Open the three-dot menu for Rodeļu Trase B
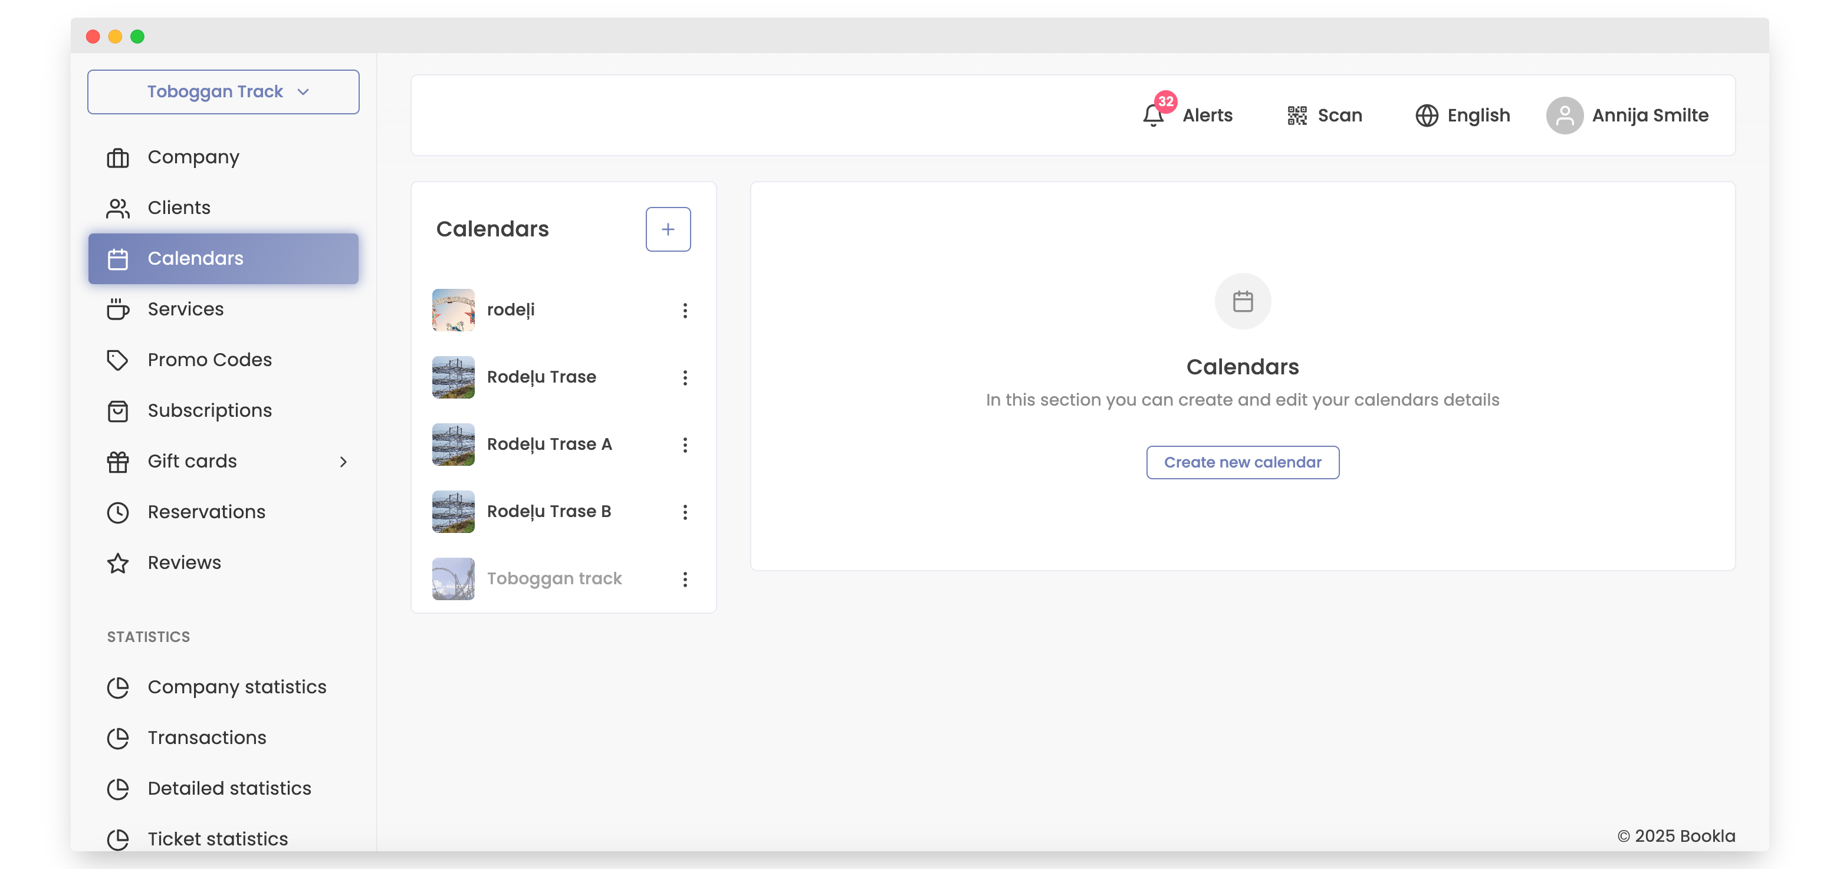The width and height of the screenshot is (1840, 869). tap(685, 512)
